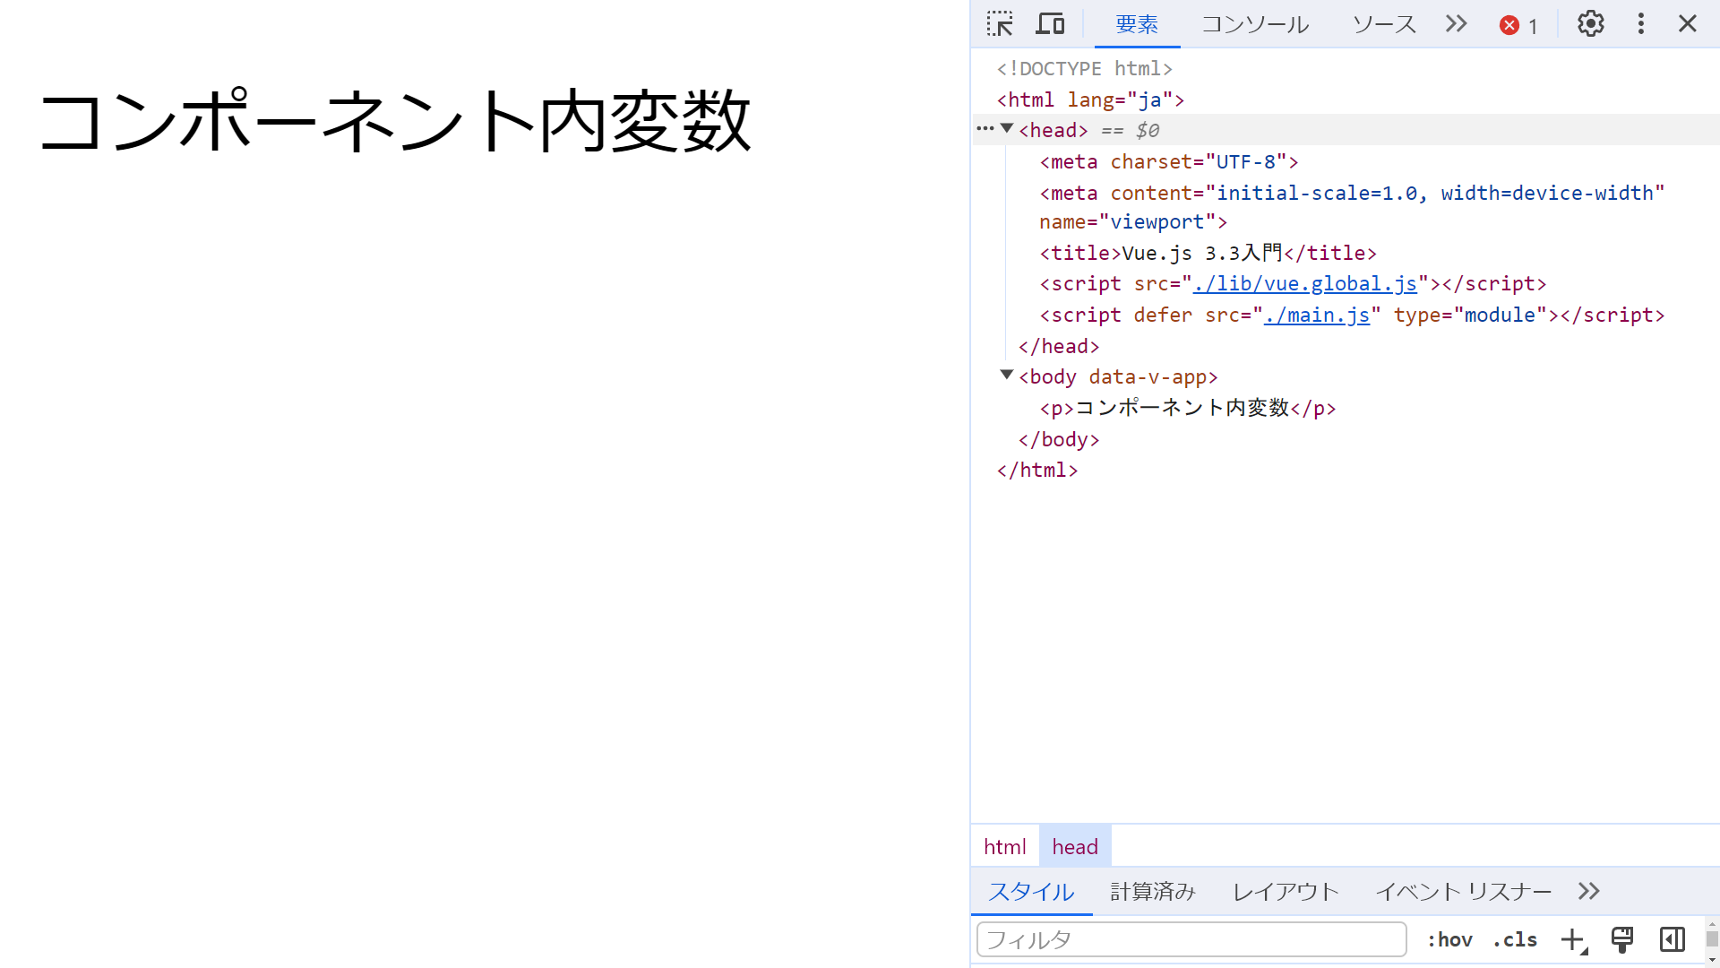Toggle device toolbar emulation icon
Screen dimensions: 1720x968
pos(1050,24)
